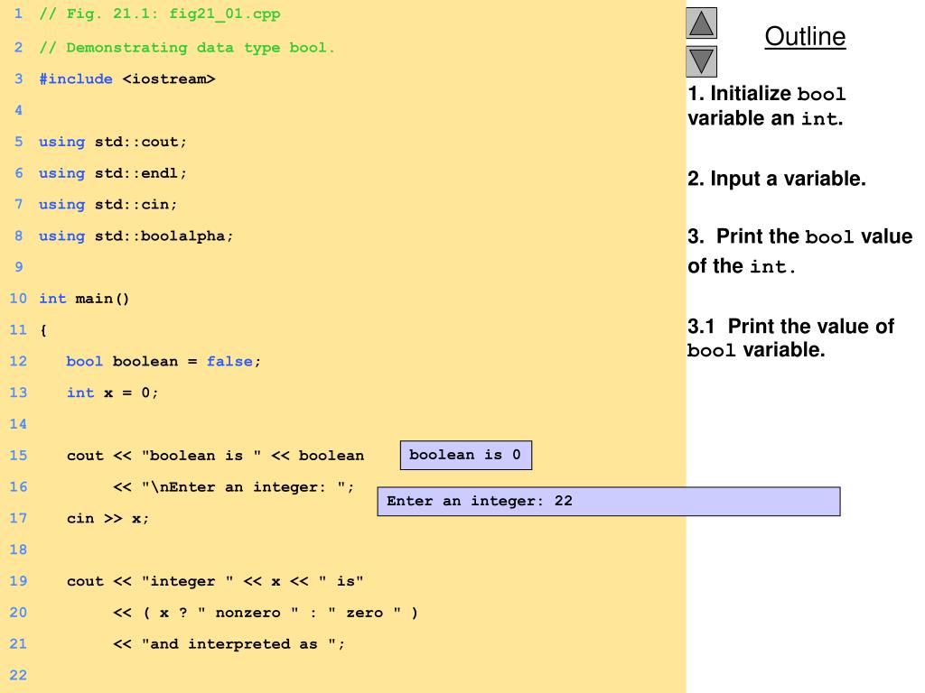
Task: Click the "#include <iostream>" line
Action: click(126, 79)
